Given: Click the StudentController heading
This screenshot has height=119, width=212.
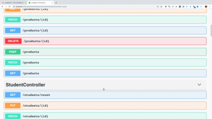Looking at the screenshot, I should pos(26,85).
